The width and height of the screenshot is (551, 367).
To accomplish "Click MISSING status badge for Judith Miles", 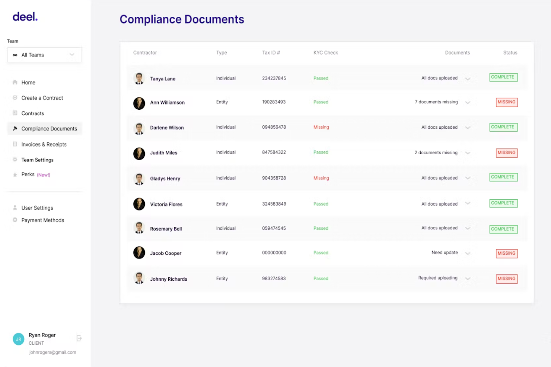I will click(507, 153).
